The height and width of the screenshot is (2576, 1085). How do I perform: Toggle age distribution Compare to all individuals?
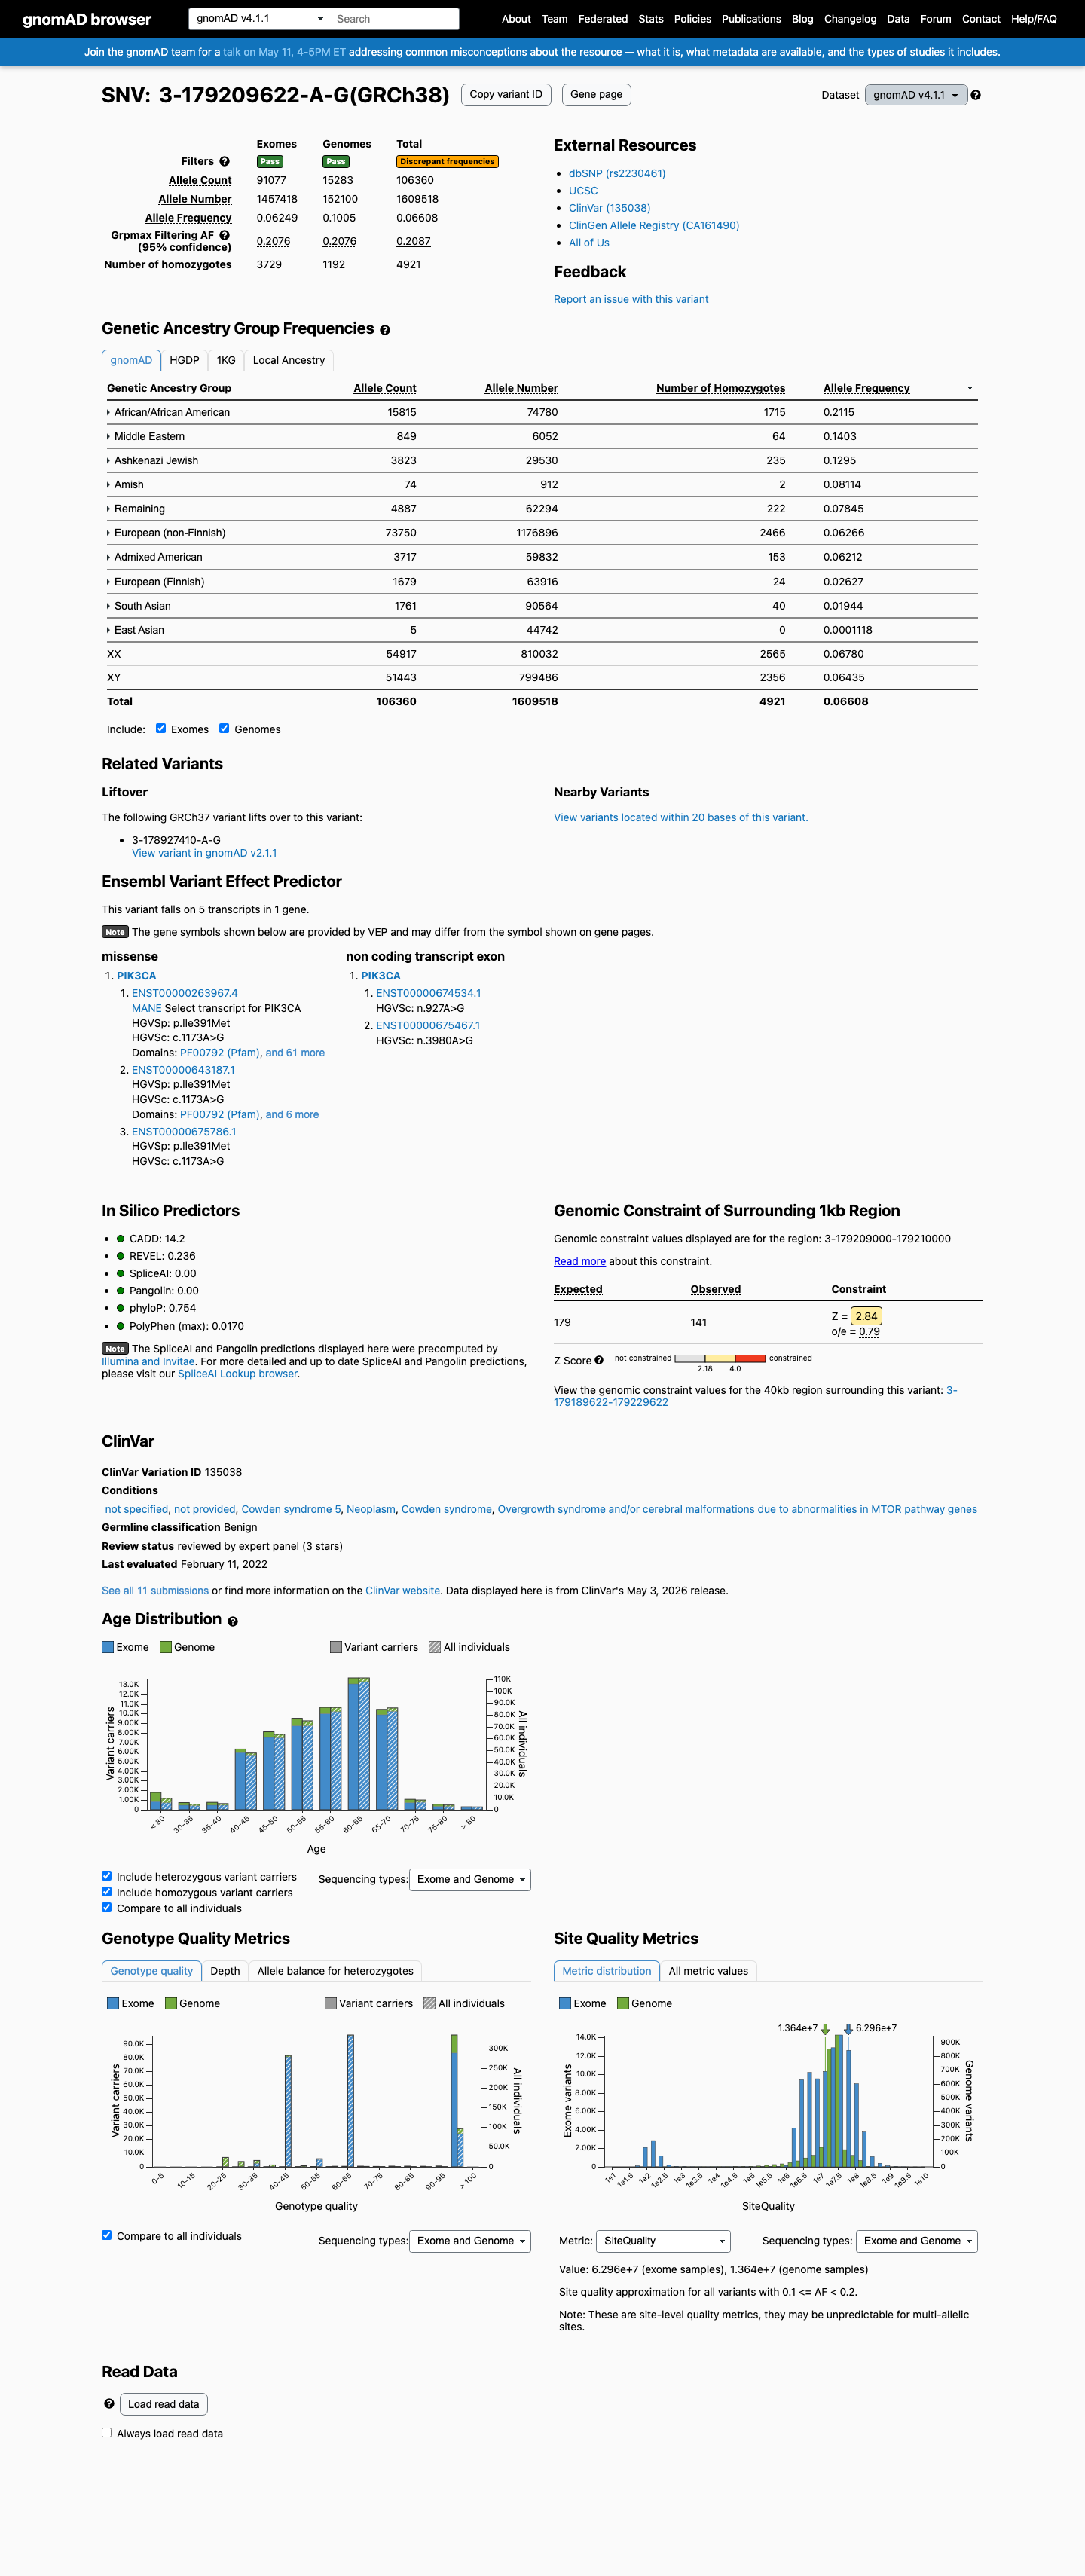(x=107, y=1907)
